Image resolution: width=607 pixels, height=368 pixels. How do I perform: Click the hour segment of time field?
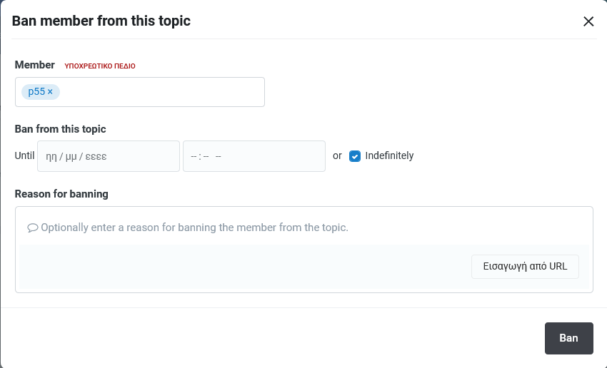pos(194,156)
